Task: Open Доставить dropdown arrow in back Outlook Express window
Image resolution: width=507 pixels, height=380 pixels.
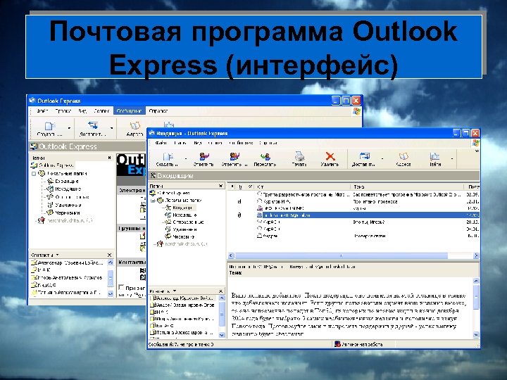Action: pyautogui.click(x=111, y=128)
